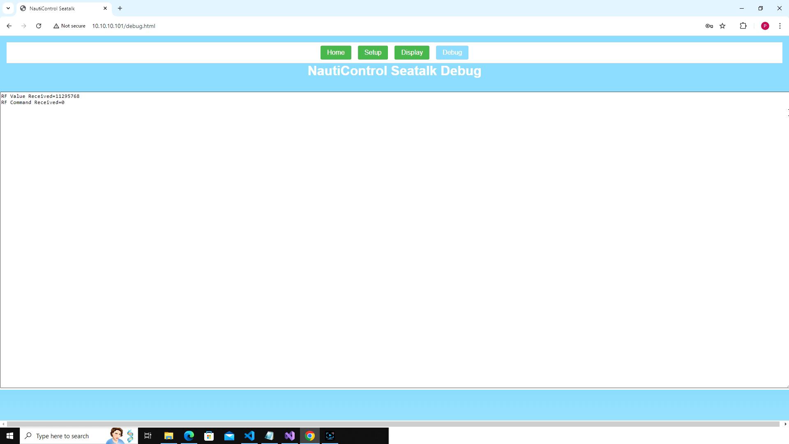The image size is (789, 444).
Task: Expand the tab search dropdown
Action: [8, 8]
